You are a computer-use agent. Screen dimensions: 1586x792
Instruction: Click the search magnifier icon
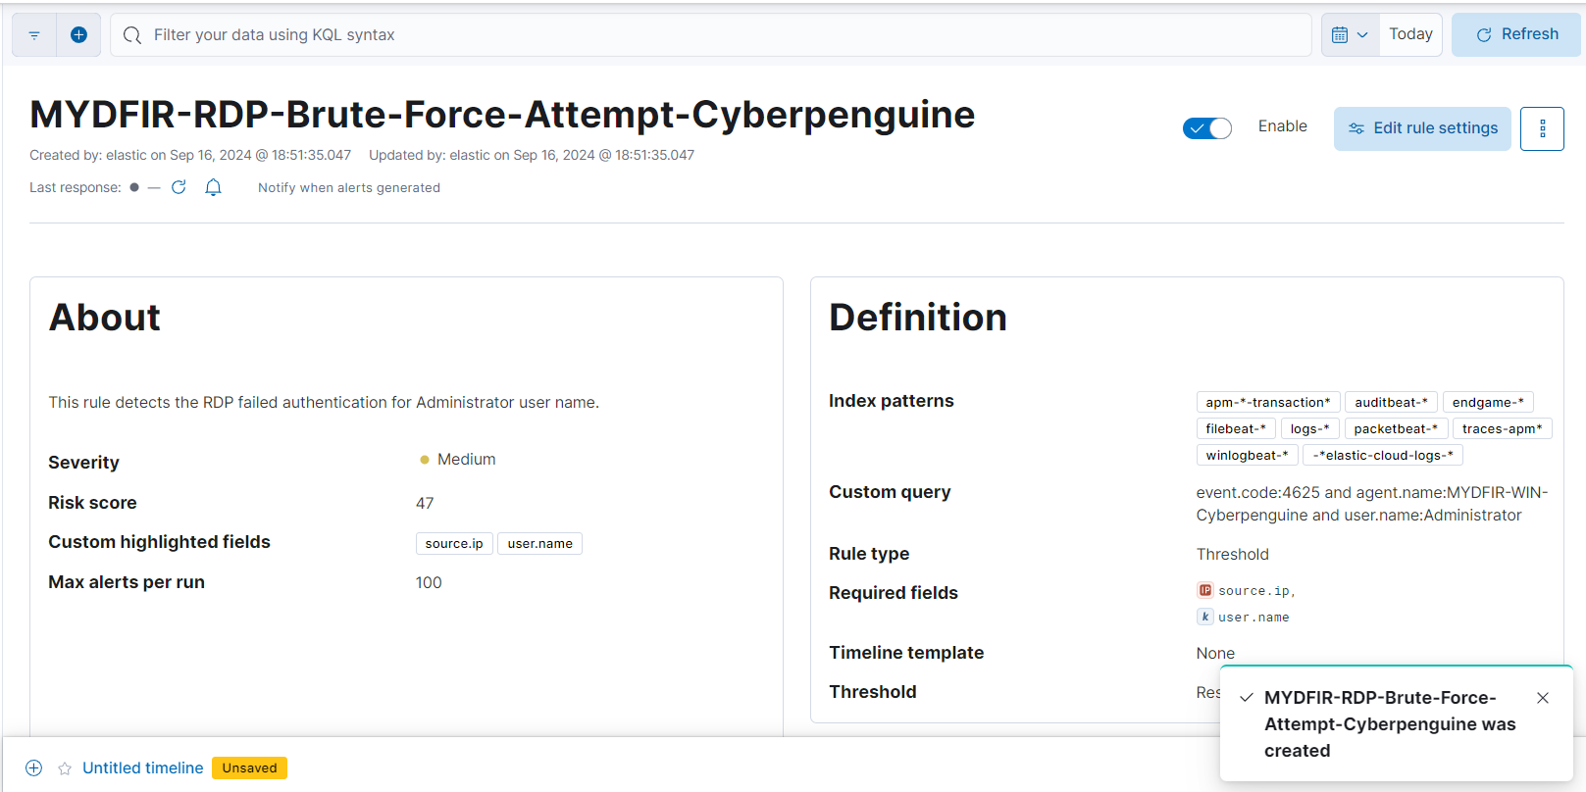point(132,35)
